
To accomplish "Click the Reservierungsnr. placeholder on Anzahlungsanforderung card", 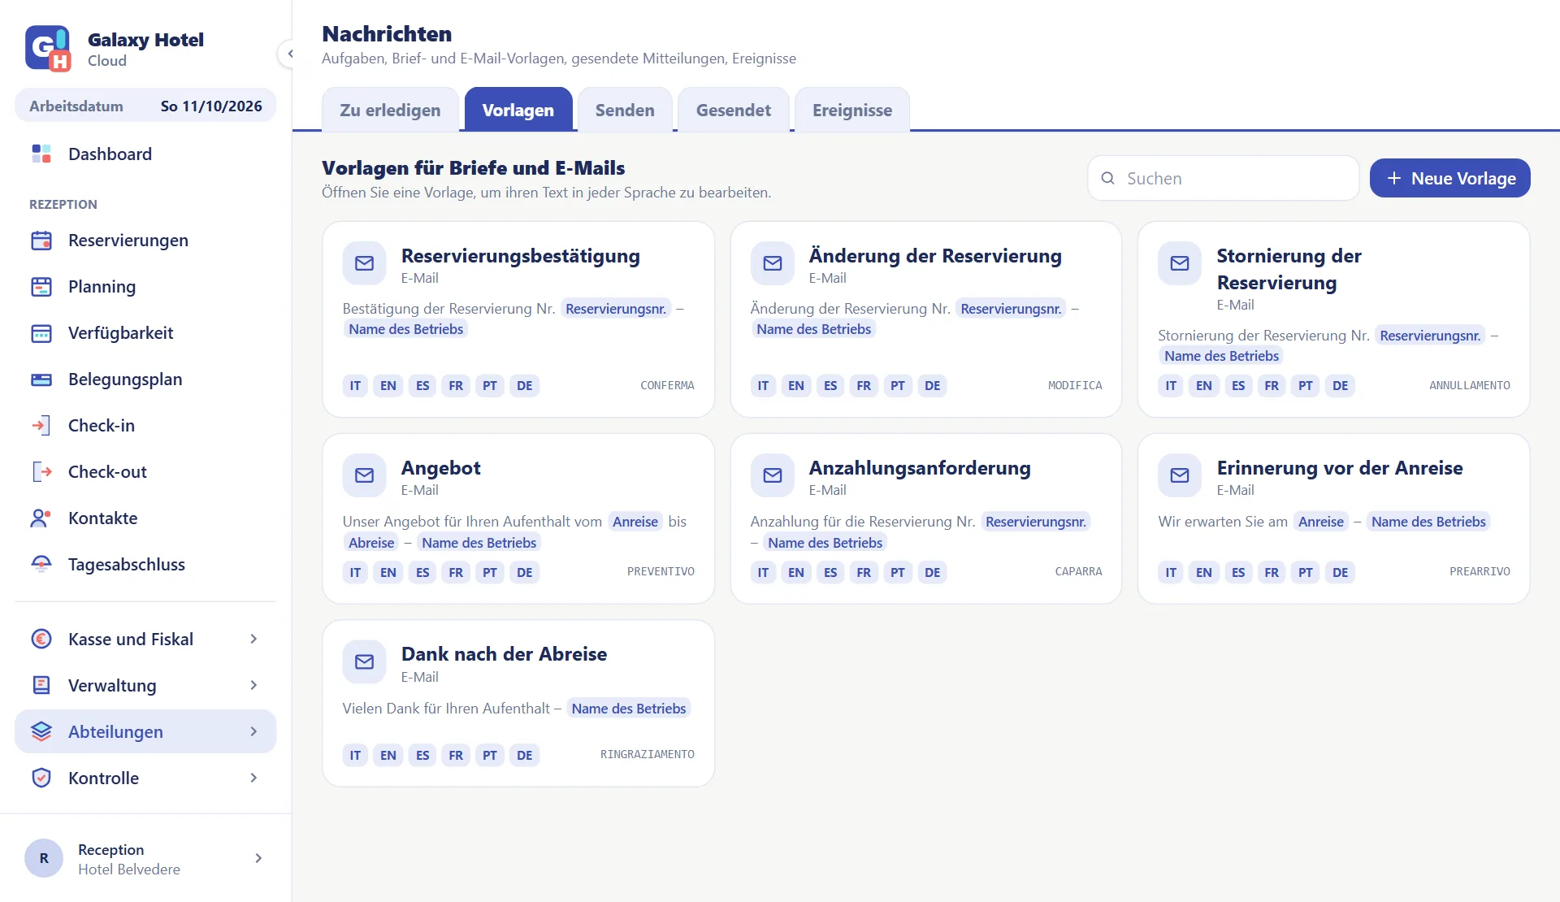I will [1036, 522].
